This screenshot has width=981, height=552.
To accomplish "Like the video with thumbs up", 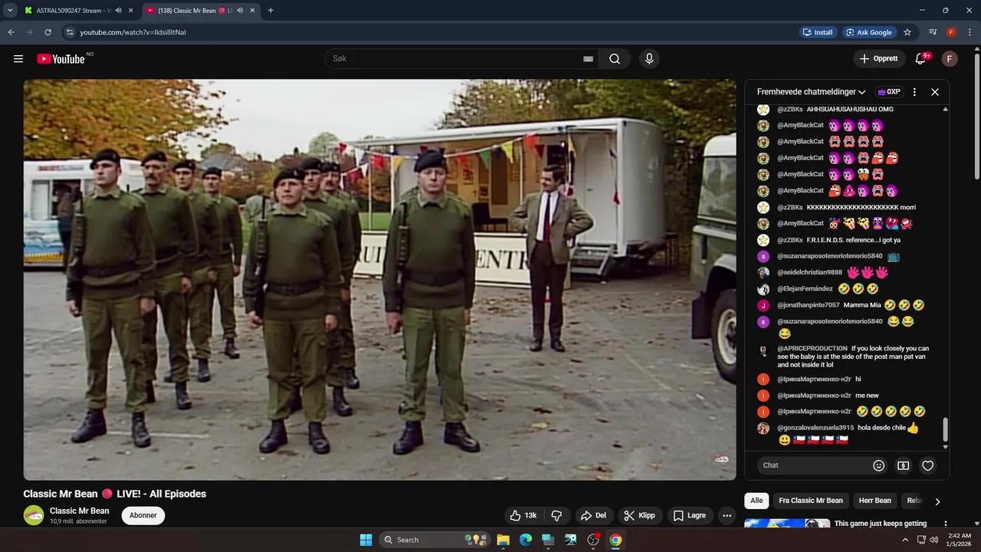I will tap(523, 515).
